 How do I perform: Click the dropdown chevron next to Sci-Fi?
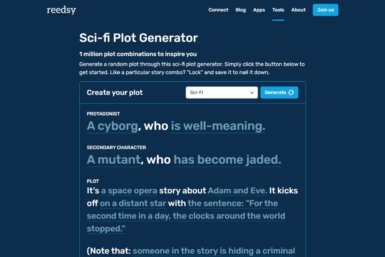click(x=252, y=92)
